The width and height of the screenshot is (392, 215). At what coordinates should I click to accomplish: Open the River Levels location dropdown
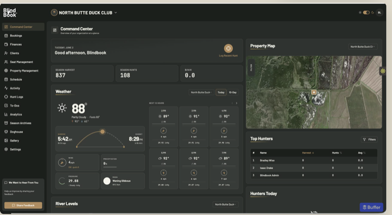pos(226,204)
